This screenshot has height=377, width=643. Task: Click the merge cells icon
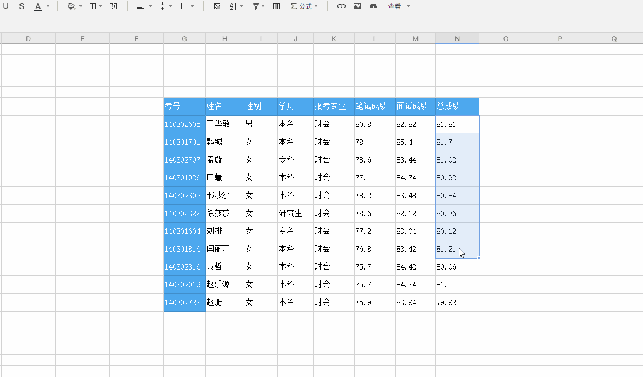[x=113, y=6]
